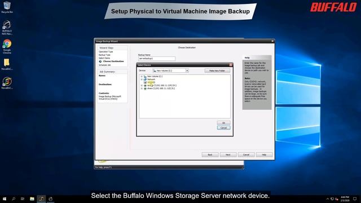Expand the backup (192.168.11.124) drive node

coord(142,85)
